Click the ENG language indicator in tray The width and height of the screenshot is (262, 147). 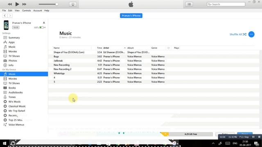pyautogui.click(x=235, y=143)
